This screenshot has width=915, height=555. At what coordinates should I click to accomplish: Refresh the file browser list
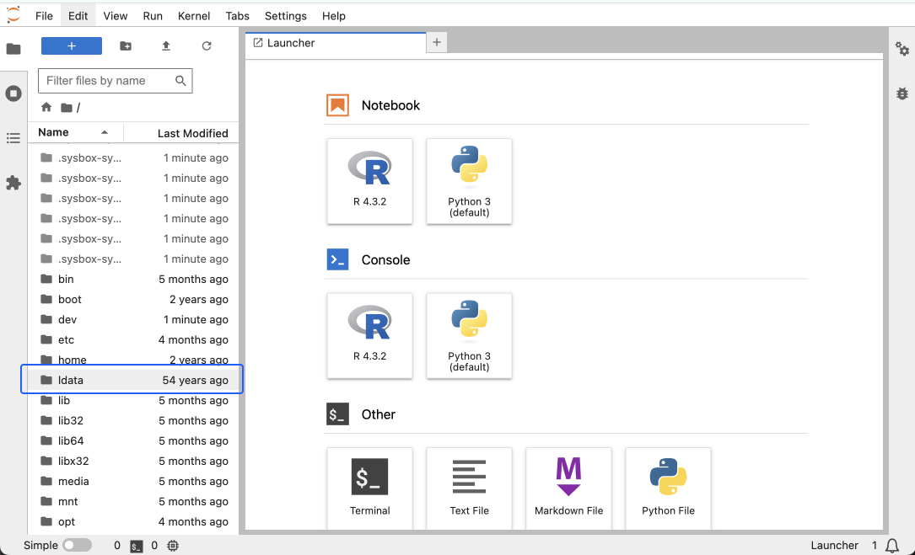tap(207, 46)
